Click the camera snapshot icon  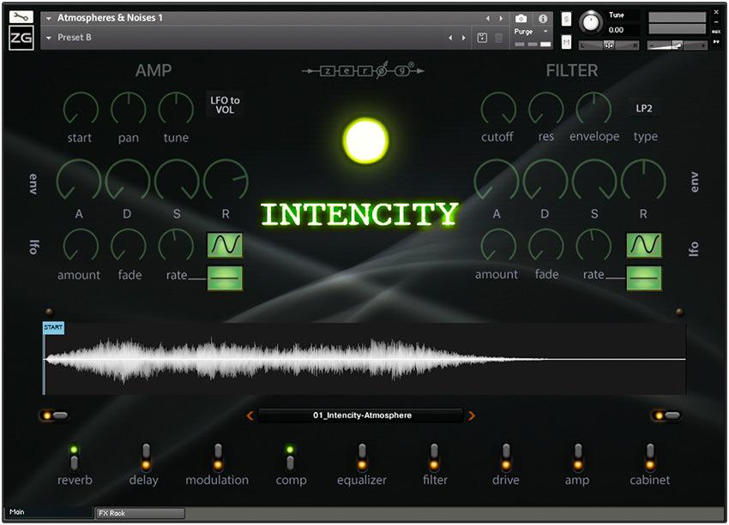pos(521,18)
